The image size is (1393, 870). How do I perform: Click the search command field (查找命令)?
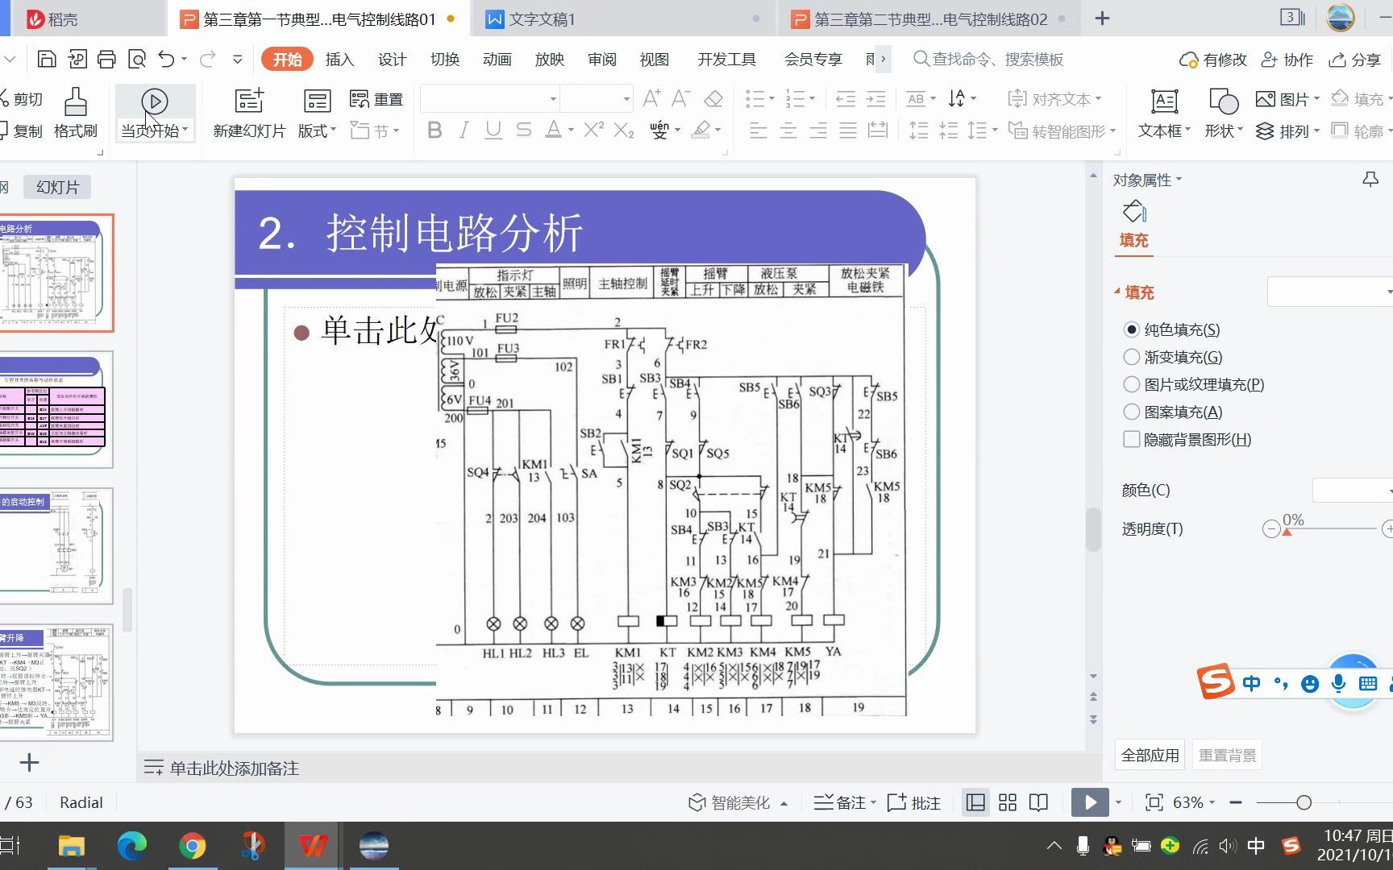[x=988, y=59]
